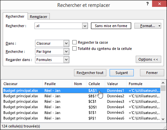Click the scroll down arrow in results list
This screenshot has height=130, width=167.
[x=163, y=119]
